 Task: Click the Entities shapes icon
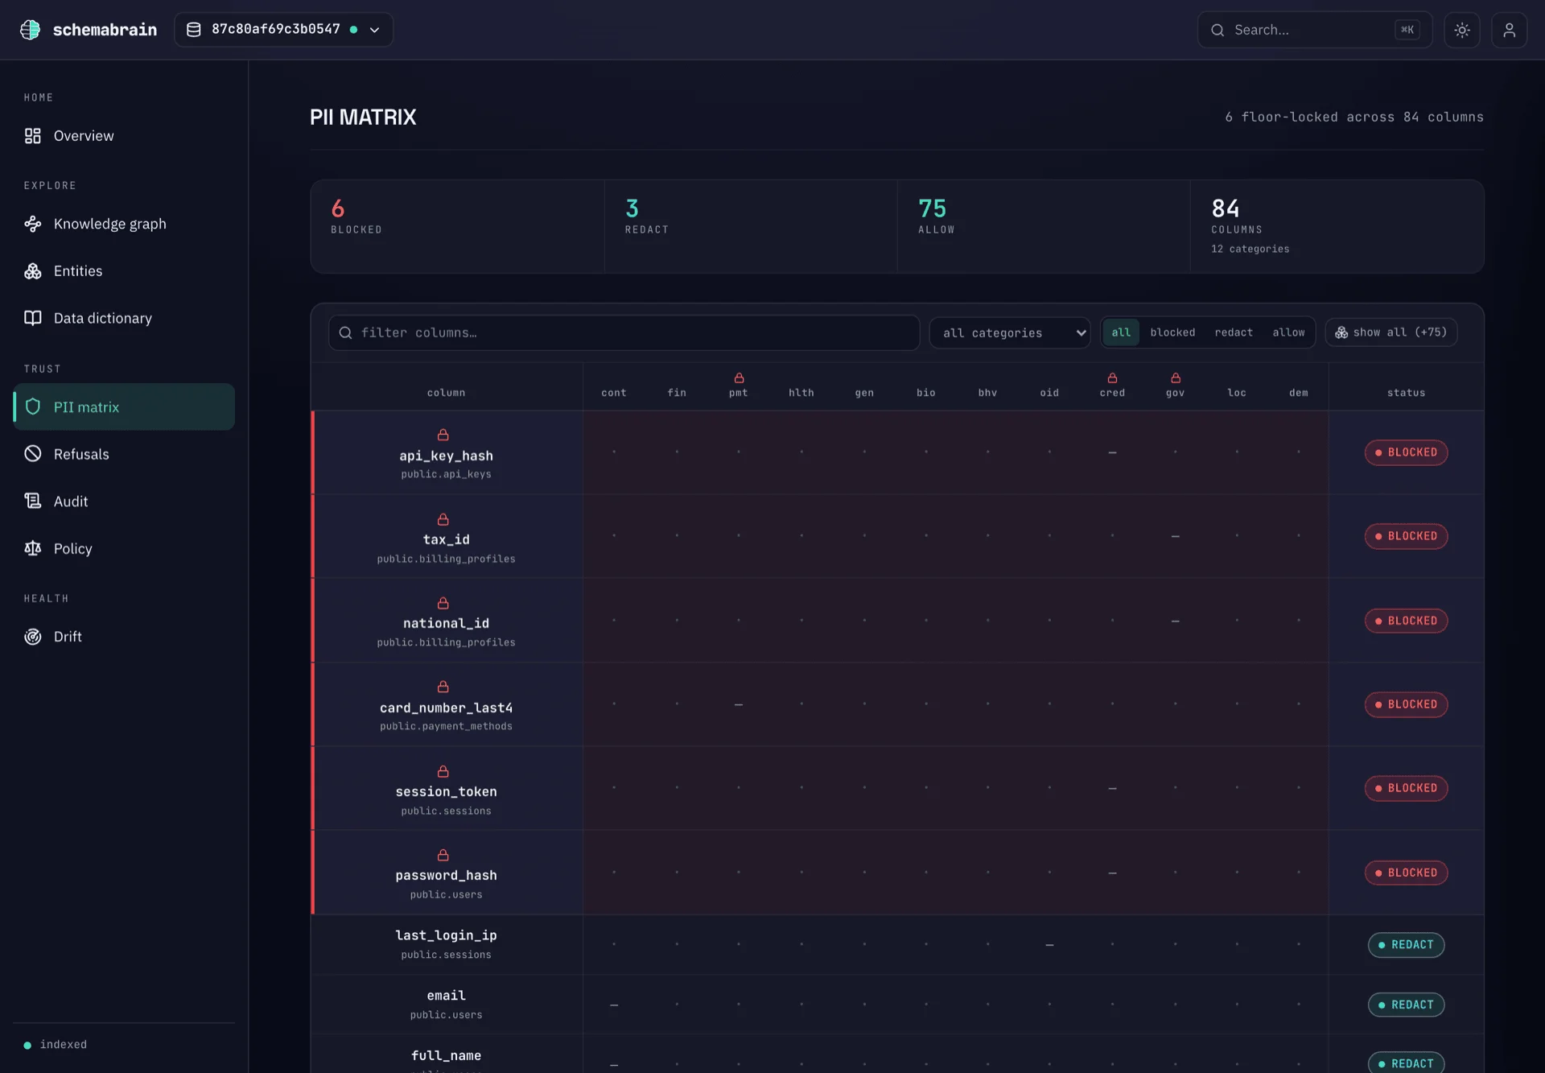click(x=33, y=271)
